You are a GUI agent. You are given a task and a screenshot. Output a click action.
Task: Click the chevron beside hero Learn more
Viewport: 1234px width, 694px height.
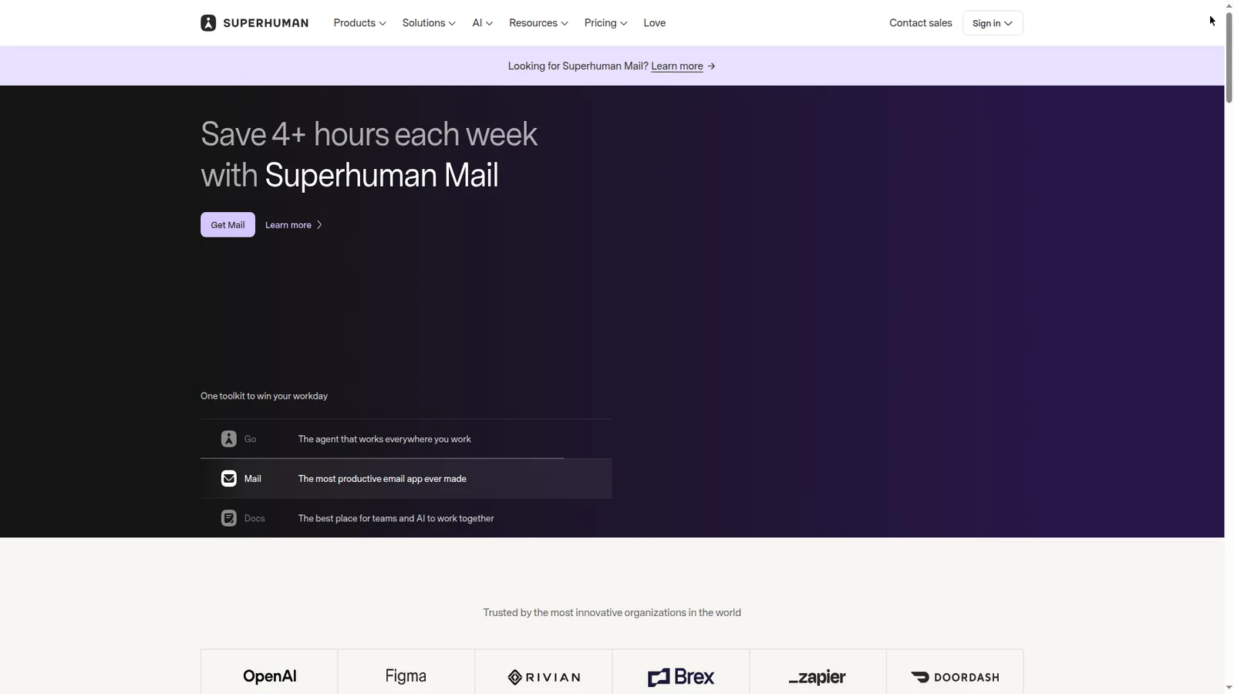(319, 225)
